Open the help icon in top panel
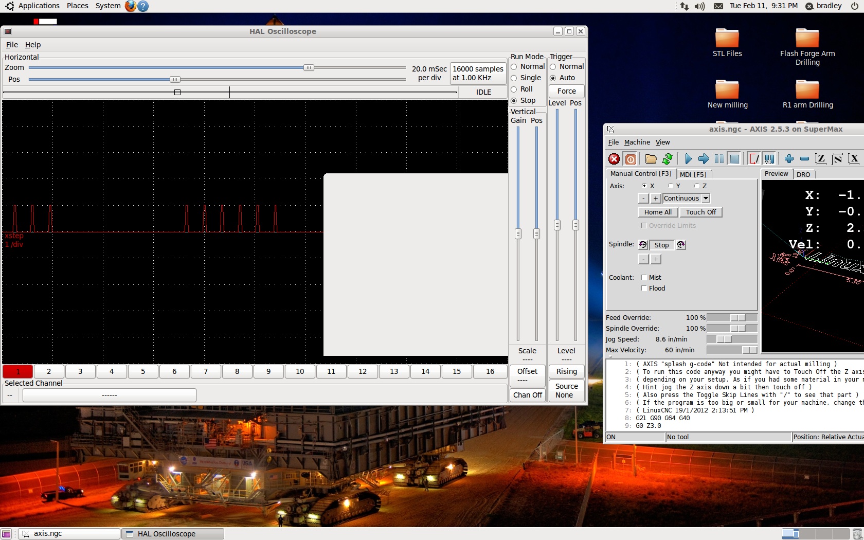Viewport: 864px width, 540px height. pyautogui.click(x=143, y=6)
